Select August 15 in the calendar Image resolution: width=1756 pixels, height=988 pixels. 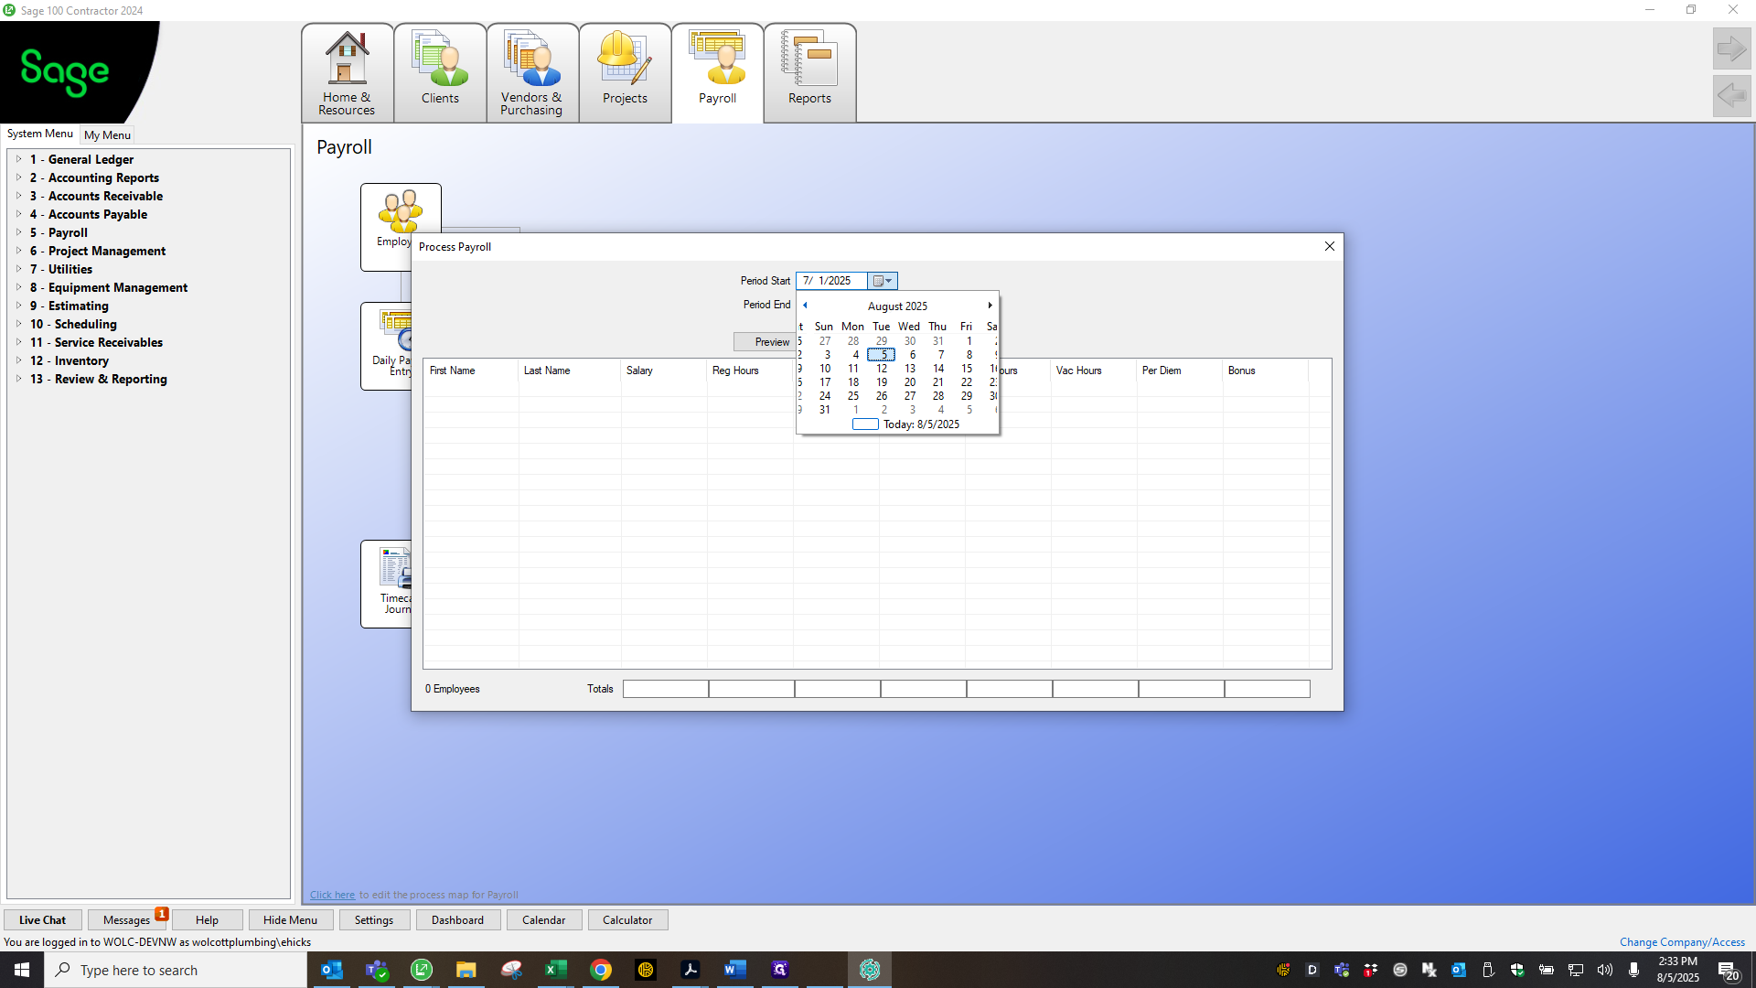pyautogui.click(x=967, y=369)
